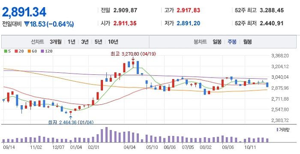Click the 09/14 date axis label
The width and height of the screenshot is (300, 154).
[x=9, y=148]
